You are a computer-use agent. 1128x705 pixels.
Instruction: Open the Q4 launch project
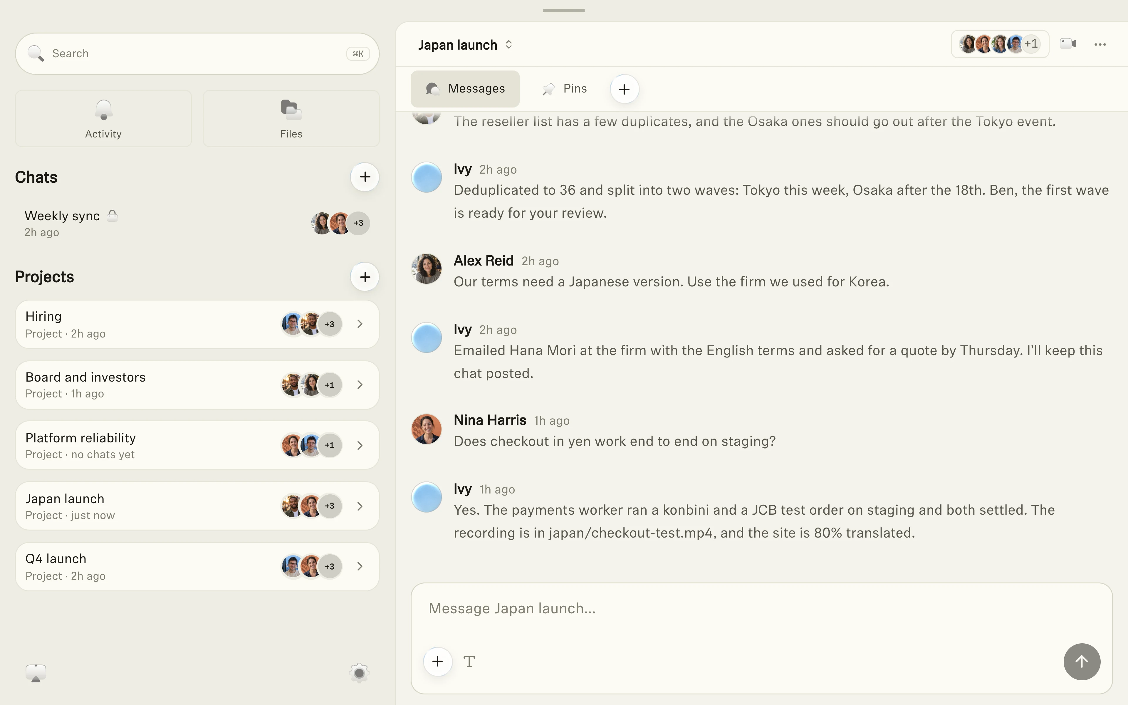point(197,567)
